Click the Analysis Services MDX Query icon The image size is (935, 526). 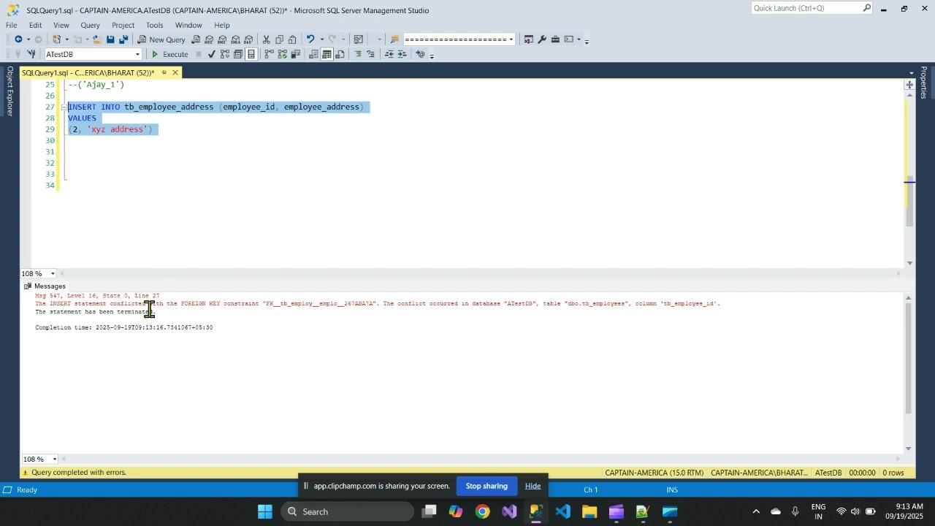tap(209, 39)
